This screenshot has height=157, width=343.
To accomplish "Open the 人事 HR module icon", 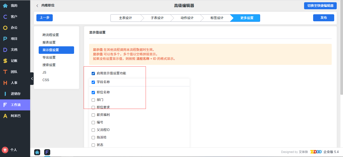I will point(5,83).
